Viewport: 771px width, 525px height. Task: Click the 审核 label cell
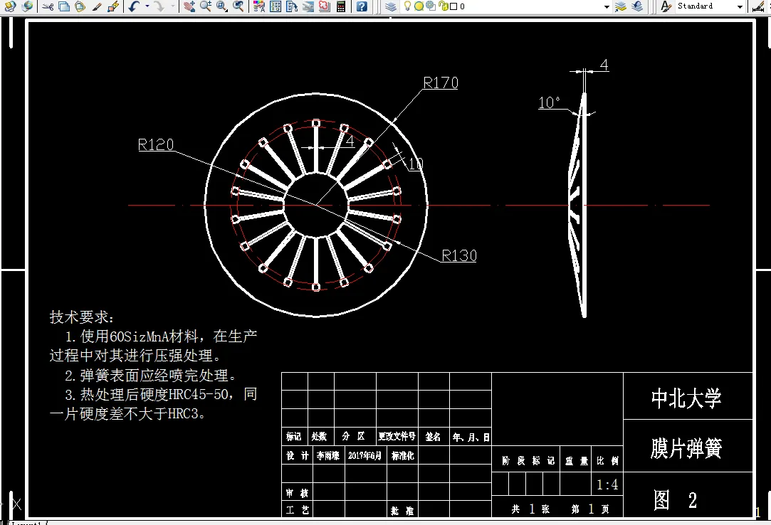pyautogui.click(x=298, y=493)
